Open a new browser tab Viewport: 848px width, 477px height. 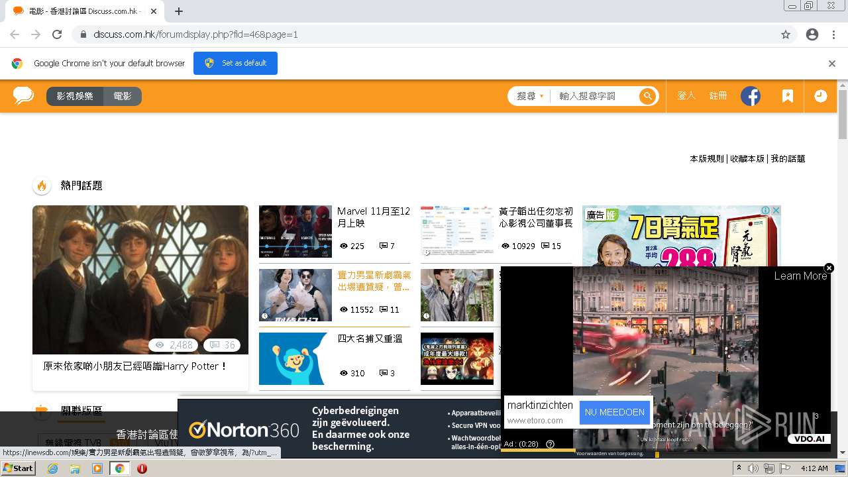pyautogui.click(x=179, y=11)
